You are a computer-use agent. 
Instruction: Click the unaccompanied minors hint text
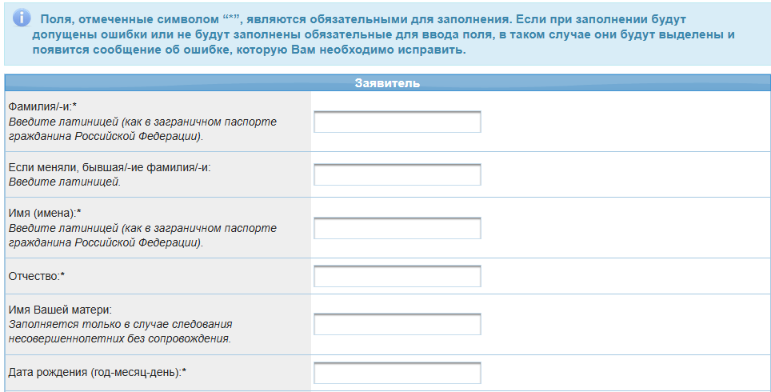coord(120,331)
